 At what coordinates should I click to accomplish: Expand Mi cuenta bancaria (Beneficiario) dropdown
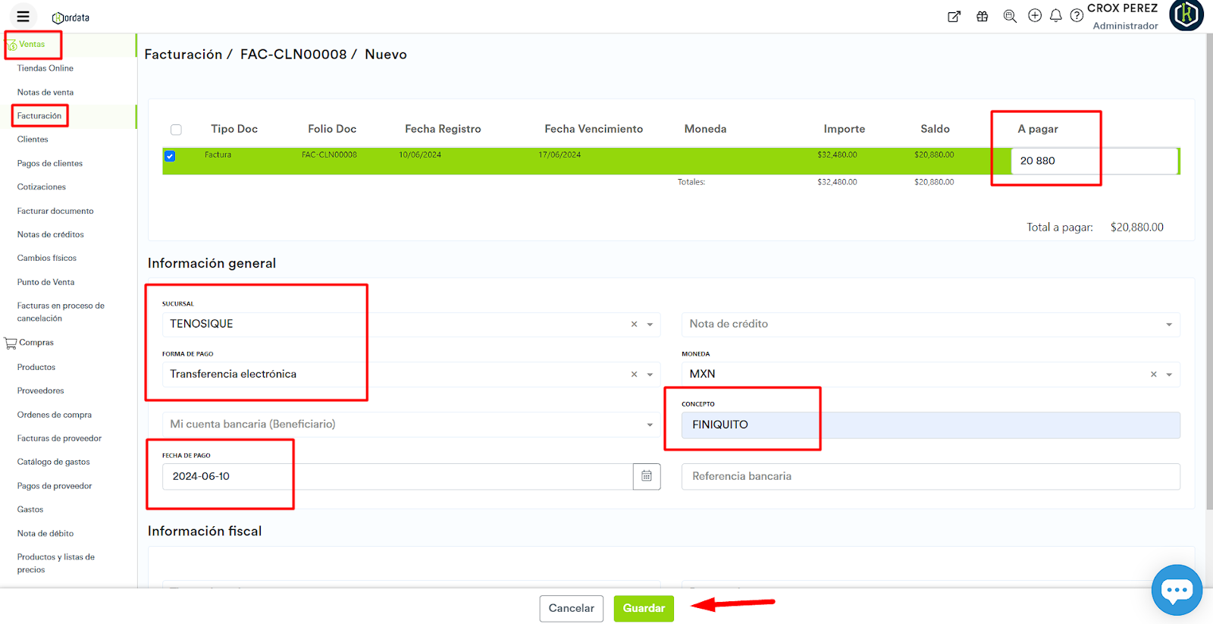650,425
